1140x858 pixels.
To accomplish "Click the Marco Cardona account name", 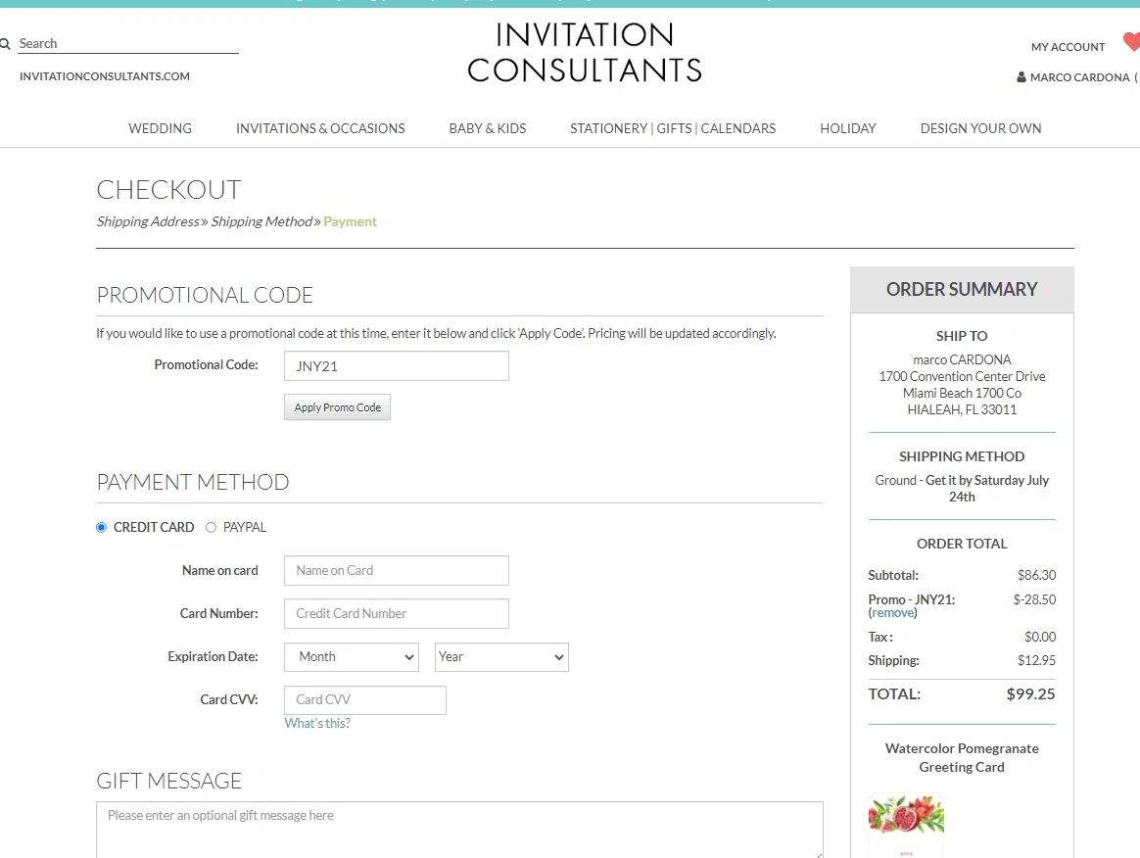I will pos(1079,77).
